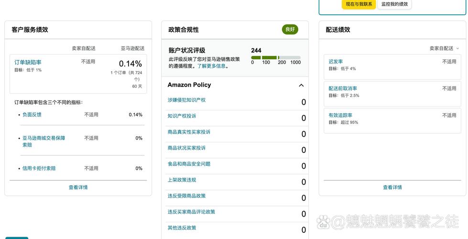Open 亚马逊商城交易保障索赔 link

(x=44, y=141)
